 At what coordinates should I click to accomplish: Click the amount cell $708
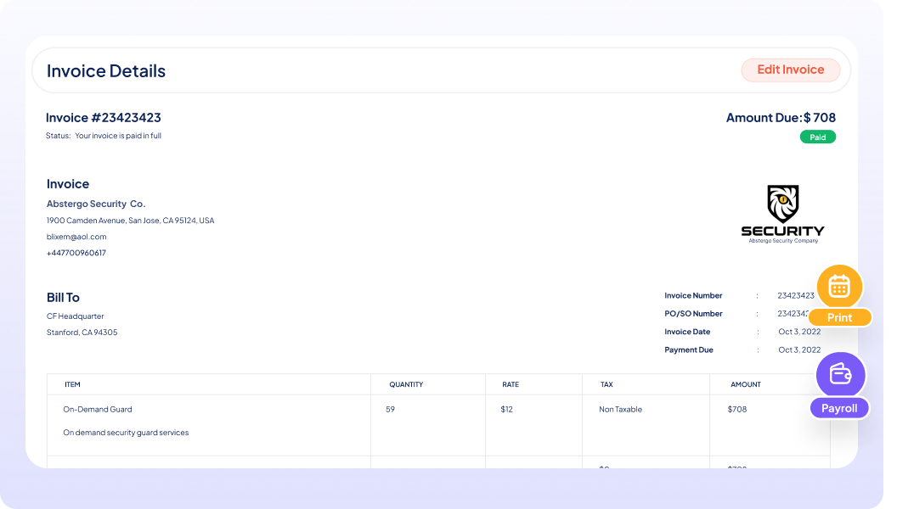[x=736, y=410]
